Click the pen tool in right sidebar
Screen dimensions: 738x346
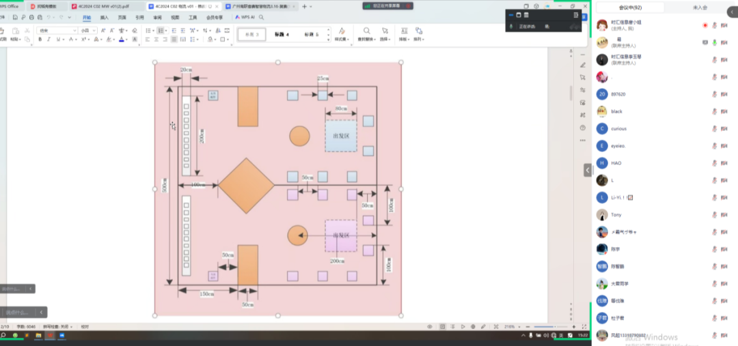(582, 65)
